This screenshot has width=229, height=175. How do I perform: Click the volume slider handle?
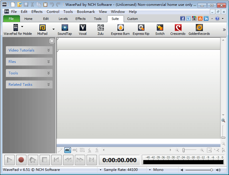coord(211,170)
